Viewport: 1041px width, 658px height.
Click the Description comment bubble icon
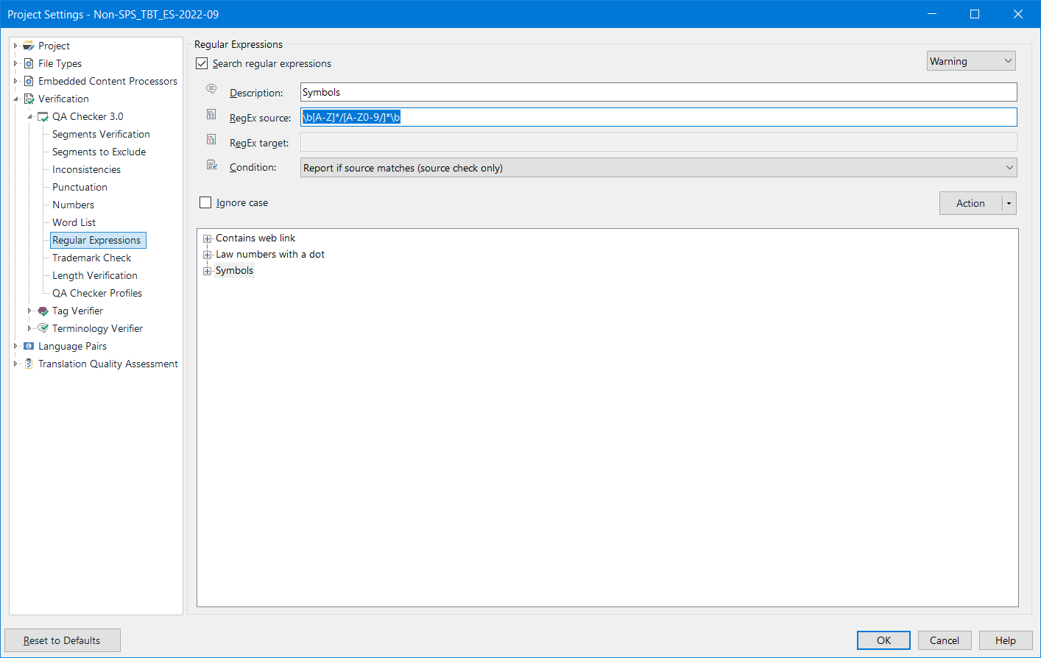(211, 88)
